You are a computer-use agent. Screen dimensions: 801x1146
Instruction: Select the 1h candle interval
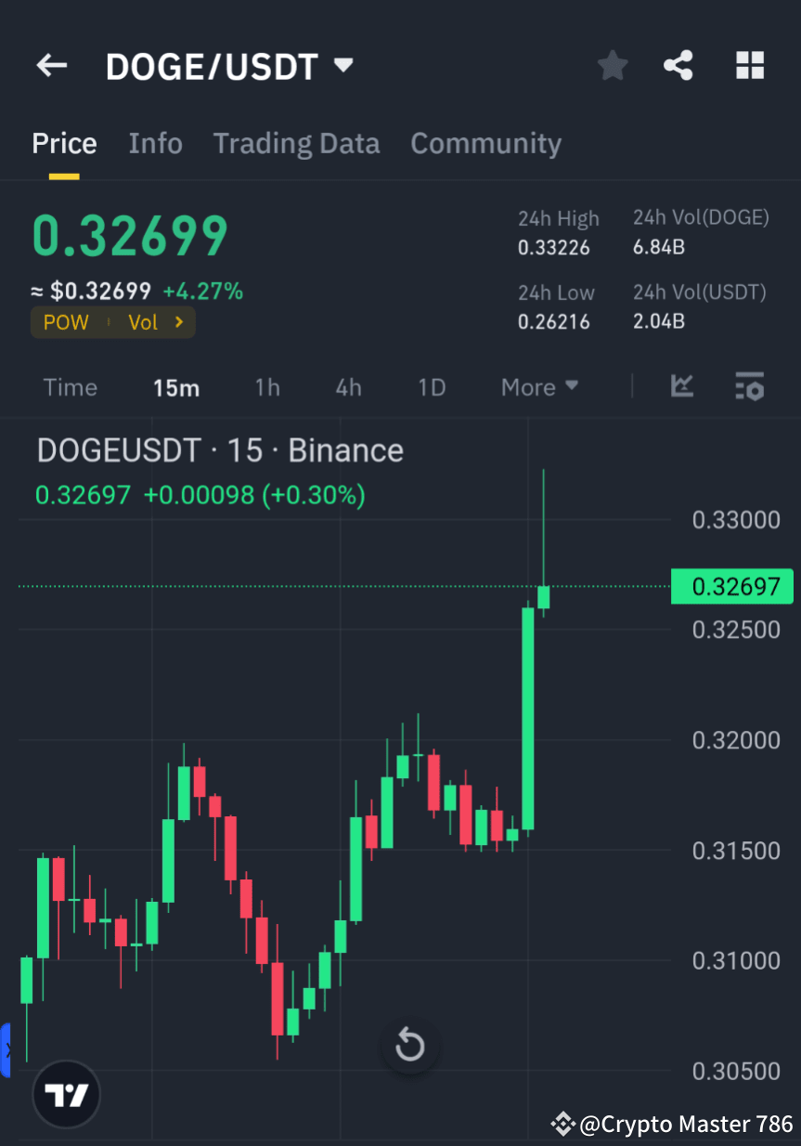pyautogui.click(x=267, y=387)
